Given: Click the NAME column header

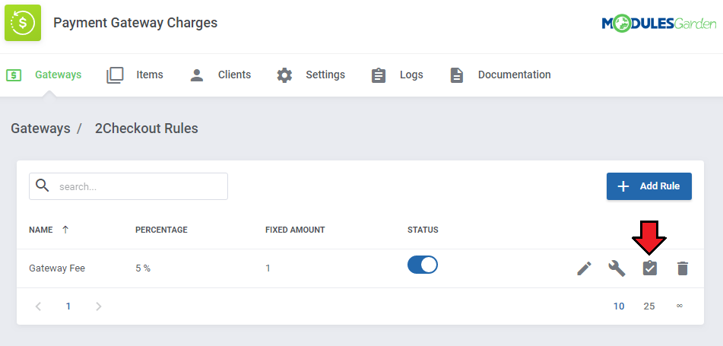Looking at the screenshot, I should click(41, 230).
